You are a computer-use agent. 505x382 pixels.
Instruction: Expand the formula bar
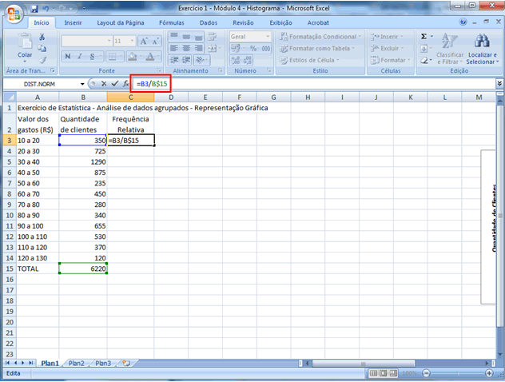499,83
